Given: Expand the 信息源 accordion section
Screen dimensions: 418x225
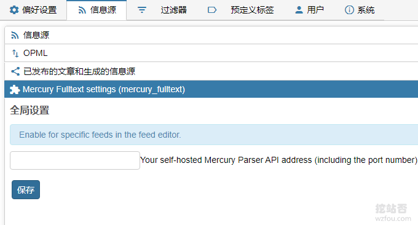Looking at the screenshot, I should click(211, 35).
